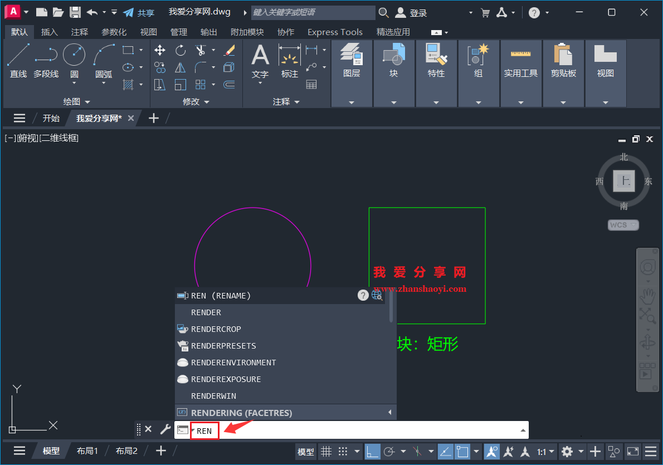The height and width of the screenshot is (465, 663).
Task: Select the Polyline (多段线) tool
Action: click(x=46, y=61)
